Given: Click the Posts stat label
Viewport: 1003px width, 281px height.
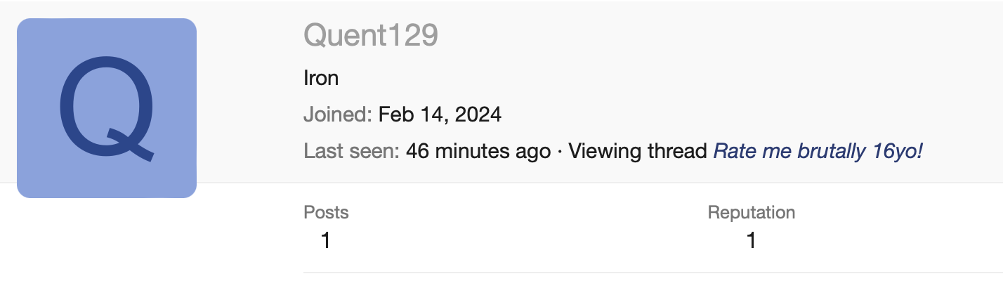Looking at the screenshot, I should click(x=326, y=212).
